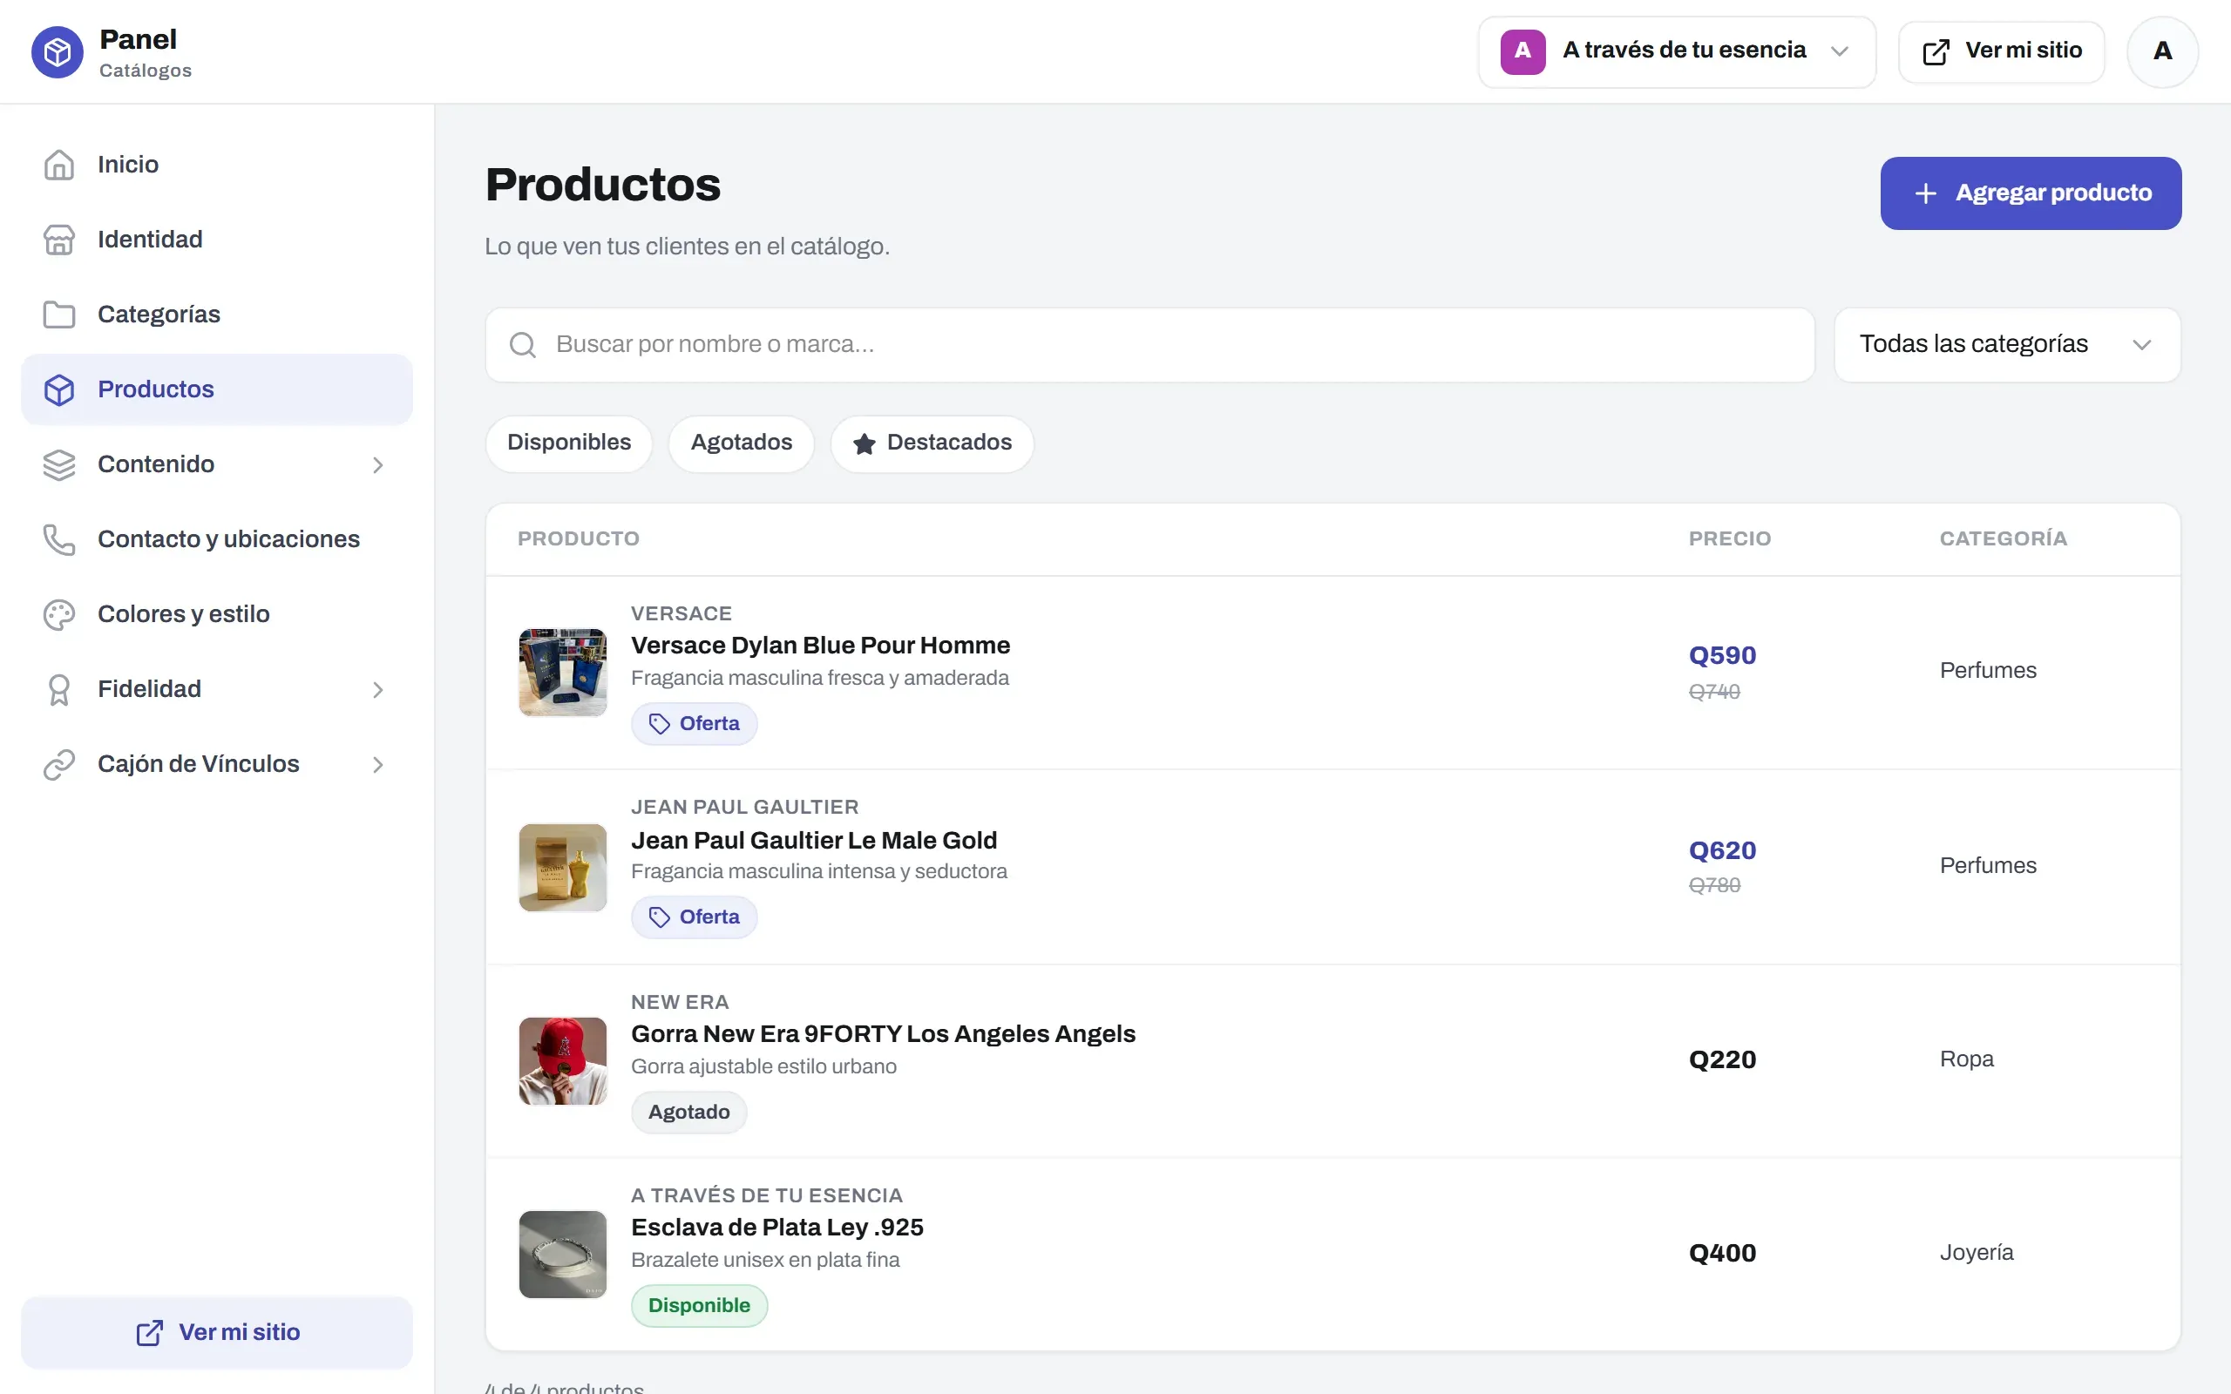
Task: Click the purple A store avatar
Action: coord(1522,51)
